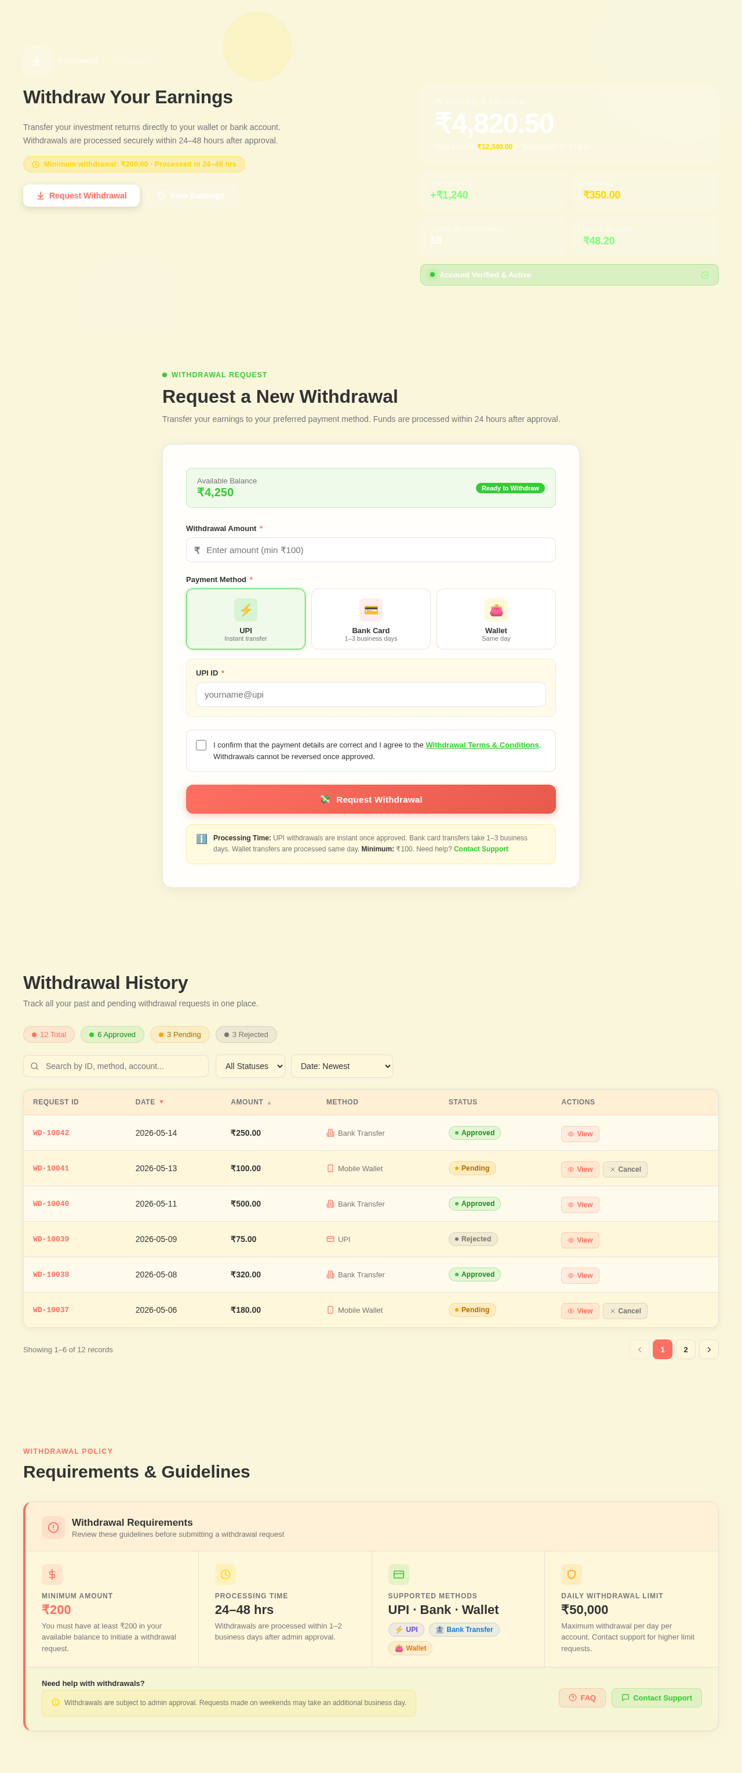
Task: Open the All Statuses dropdown
Action: [250, 1066]
